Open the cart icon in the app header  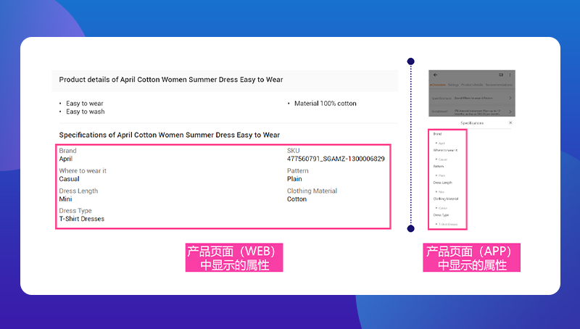point(501,75)
